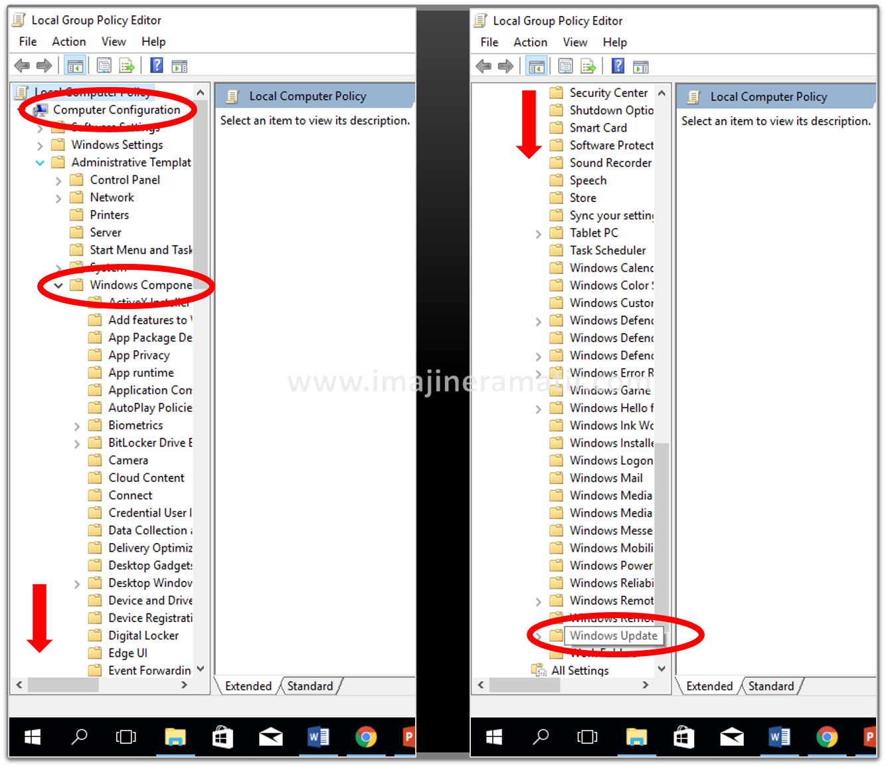
Task: Click Back arrow in right window toolbar
Action: 484,66
